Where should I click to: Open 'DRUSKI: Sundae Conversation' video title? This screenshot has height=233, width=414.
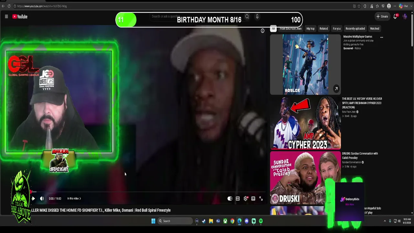(x=360, y=156)
